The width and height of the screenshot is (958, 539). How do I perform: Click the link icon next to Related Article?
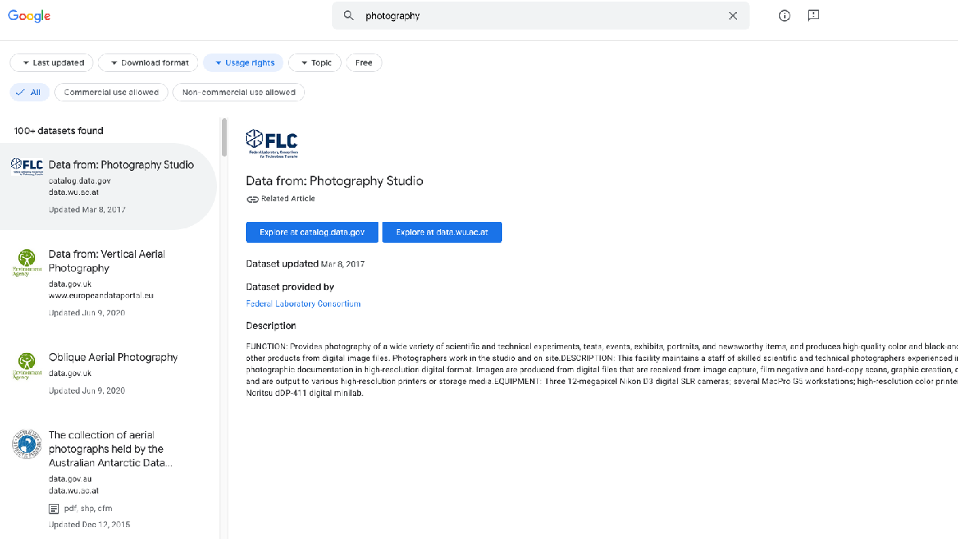[252, 198]
